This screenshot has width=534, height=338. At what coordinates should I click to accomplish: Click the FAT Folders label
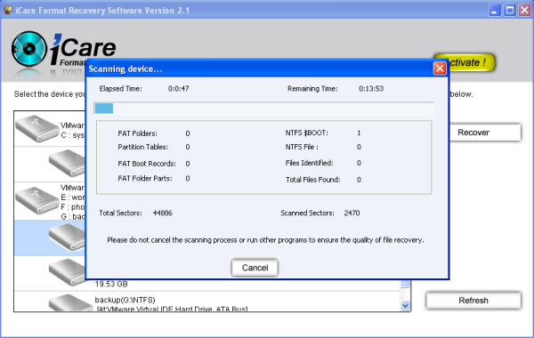click(x=138, y=133)
